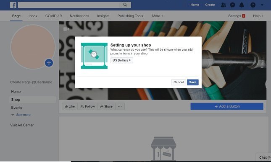Click the Visit Ad Center link
The image size is (271, 162).
pos(22,125)
